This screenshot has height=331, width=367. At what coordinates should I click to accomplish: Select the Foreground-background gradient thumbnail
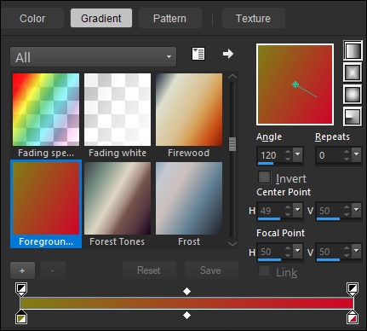point(46,199)
